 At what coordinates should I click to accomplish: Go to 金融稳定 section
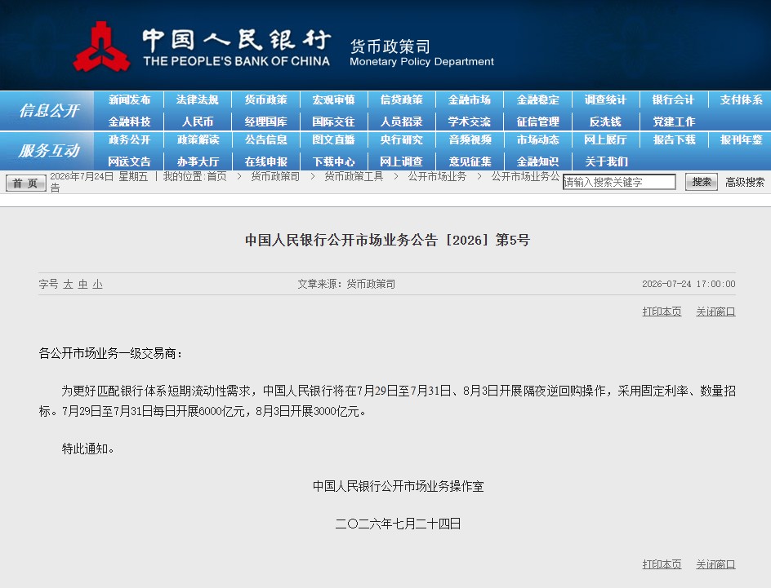pyautogui.click(x=537, y=99)
